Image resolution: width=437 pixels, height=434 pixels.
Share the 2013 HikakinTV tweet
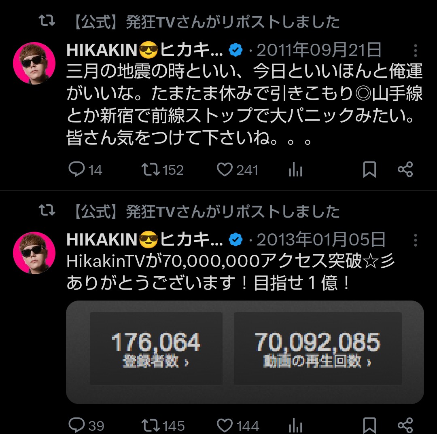click(405, 425)
